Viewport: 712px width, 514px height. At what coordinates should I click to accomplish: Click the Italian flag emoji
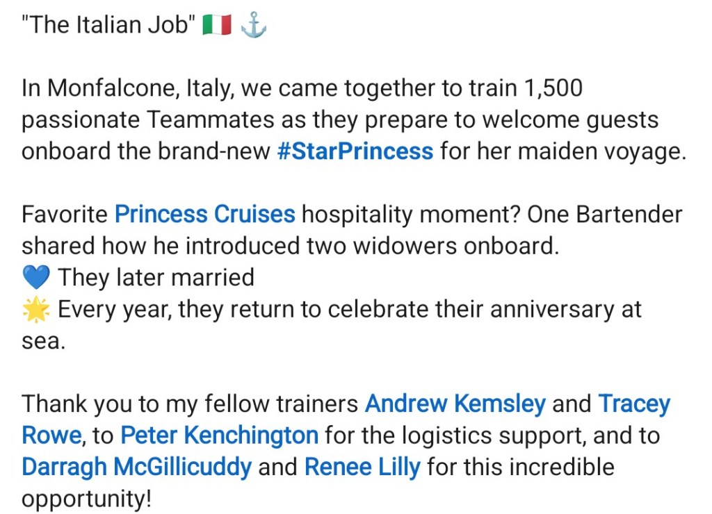(216, 26)
